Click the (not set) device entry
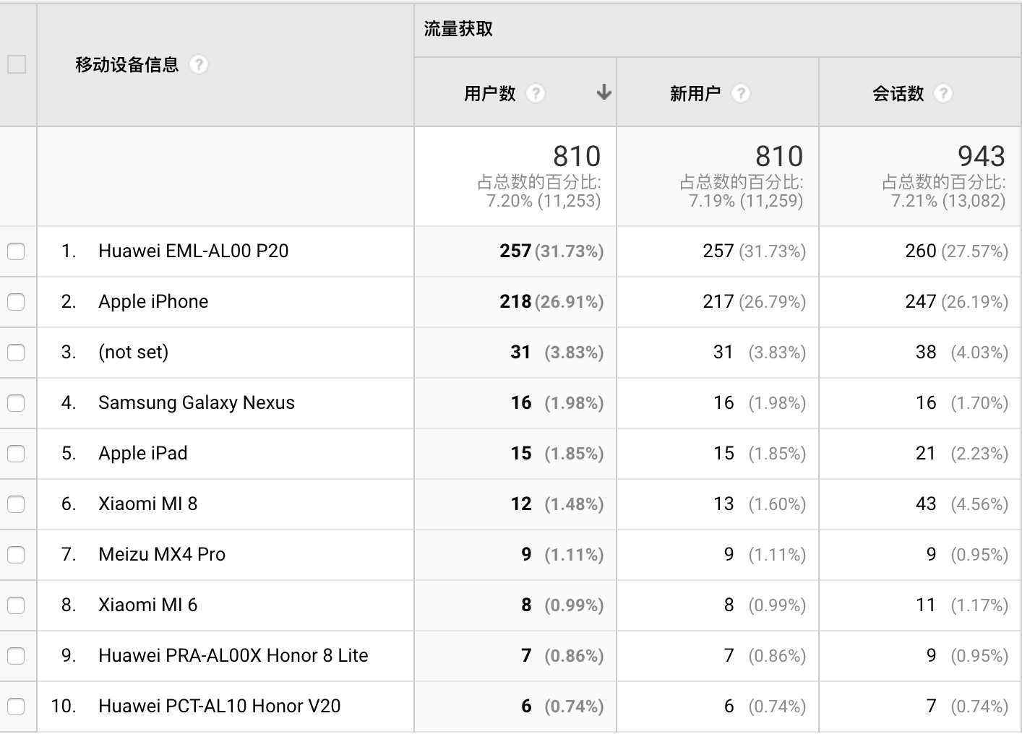 pyautogui.click(x=133, y=353)
